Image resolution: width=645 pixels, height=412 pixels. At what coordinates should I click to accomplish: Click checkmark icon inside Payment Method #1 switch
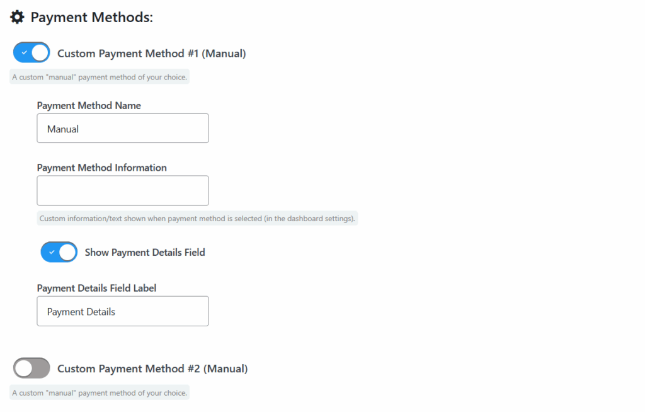25,53
